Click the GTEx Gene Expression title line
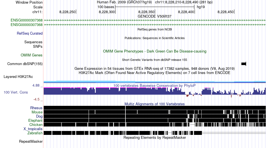This screenshot has width=266, height=148. tap(155, 69)
